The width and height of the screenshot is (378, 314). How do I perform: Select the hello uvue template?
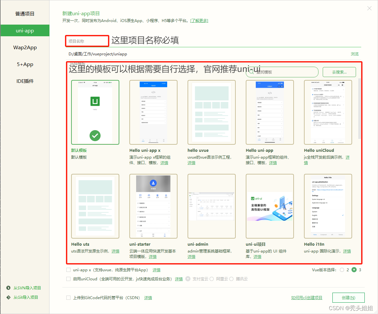[x=211, y=112]
